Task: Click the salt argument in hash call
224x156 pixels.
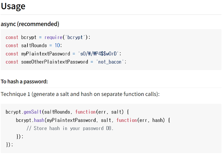Action: [106, 120]
